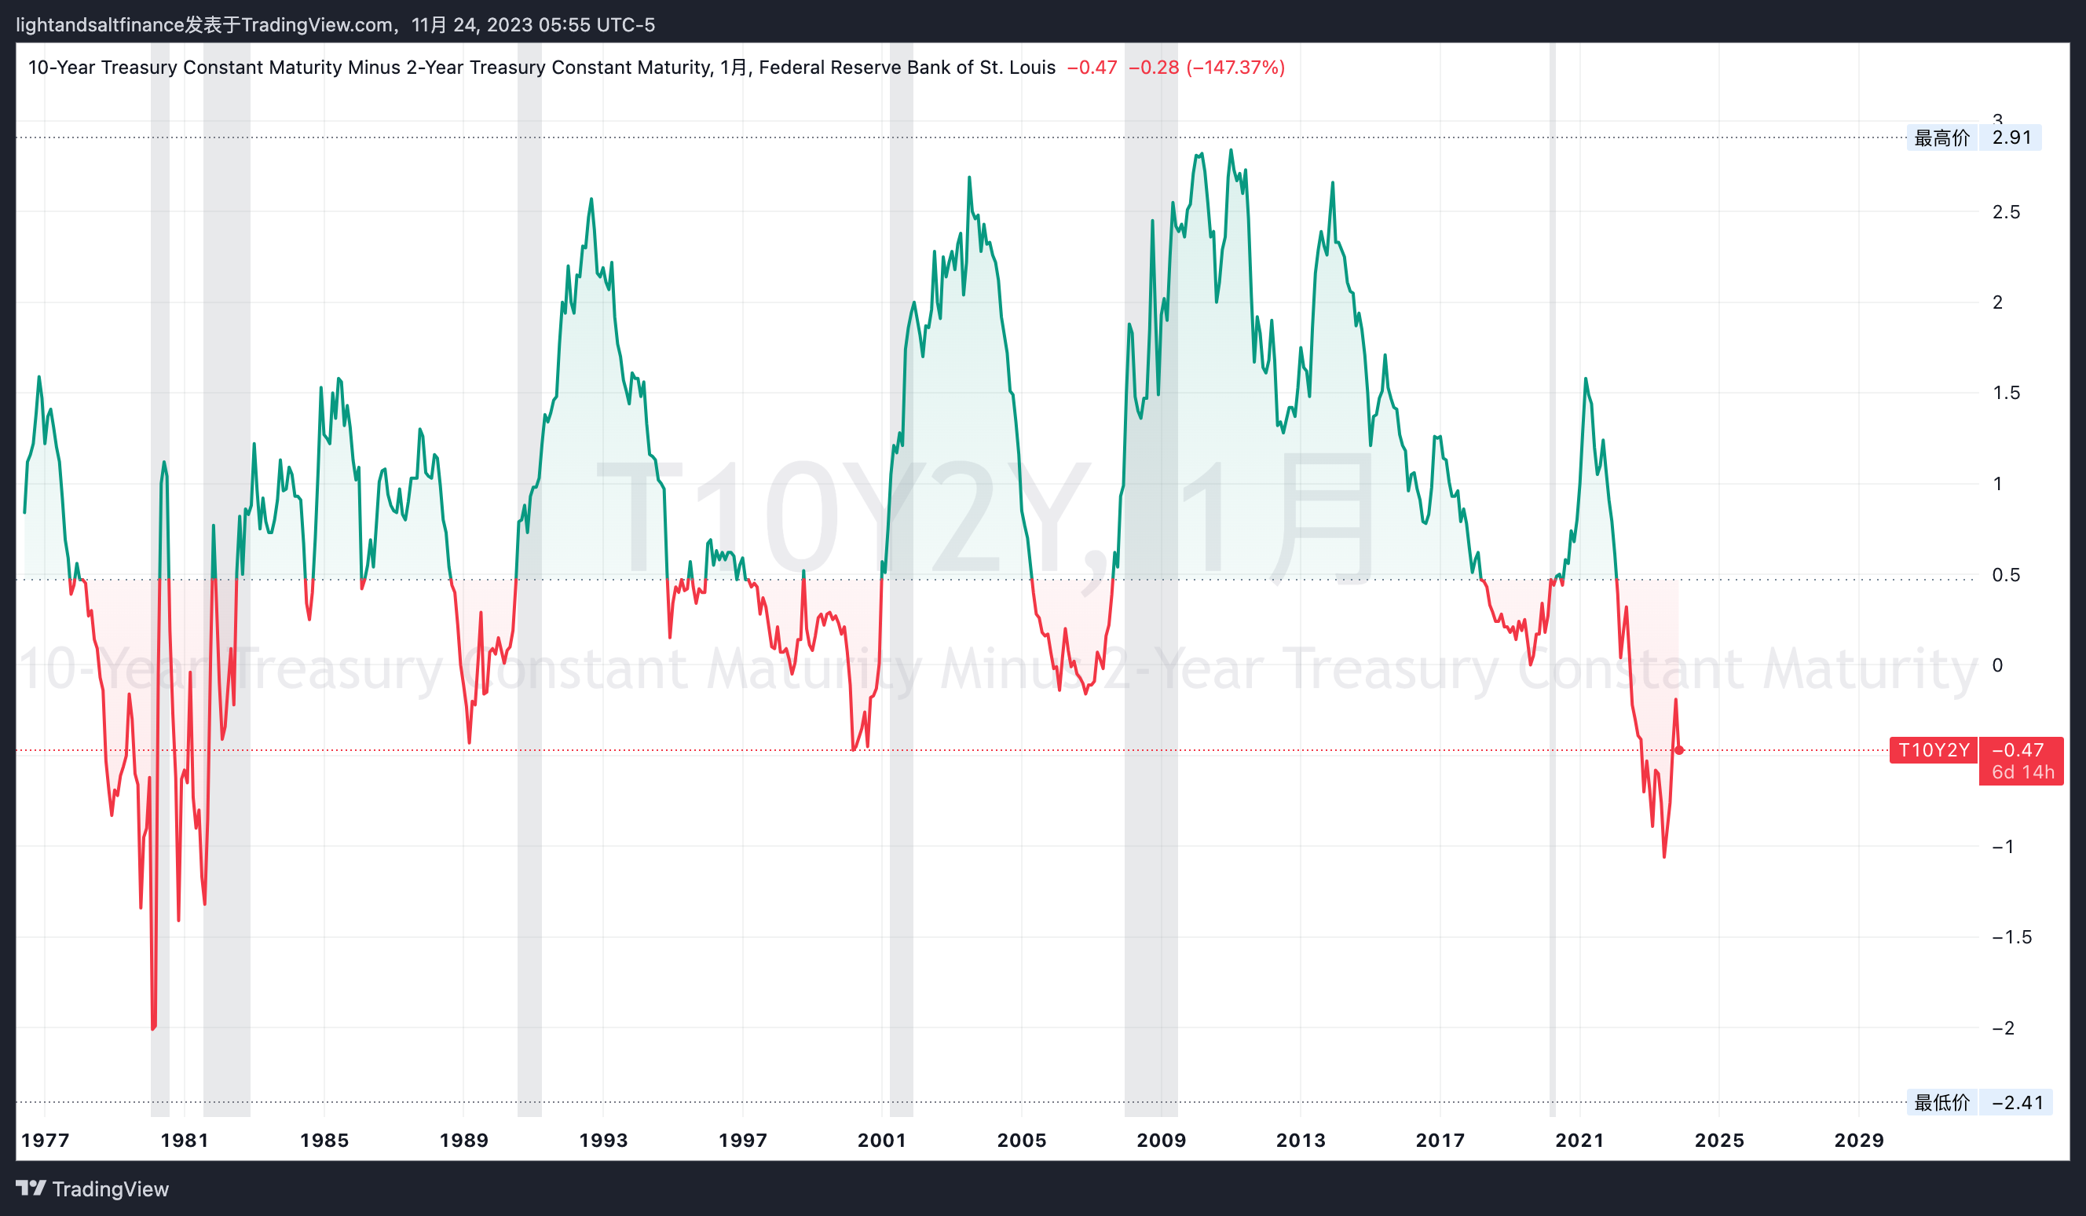Click the -1.5 level on price axis

pyautogui.click(x=2011, y=937)
